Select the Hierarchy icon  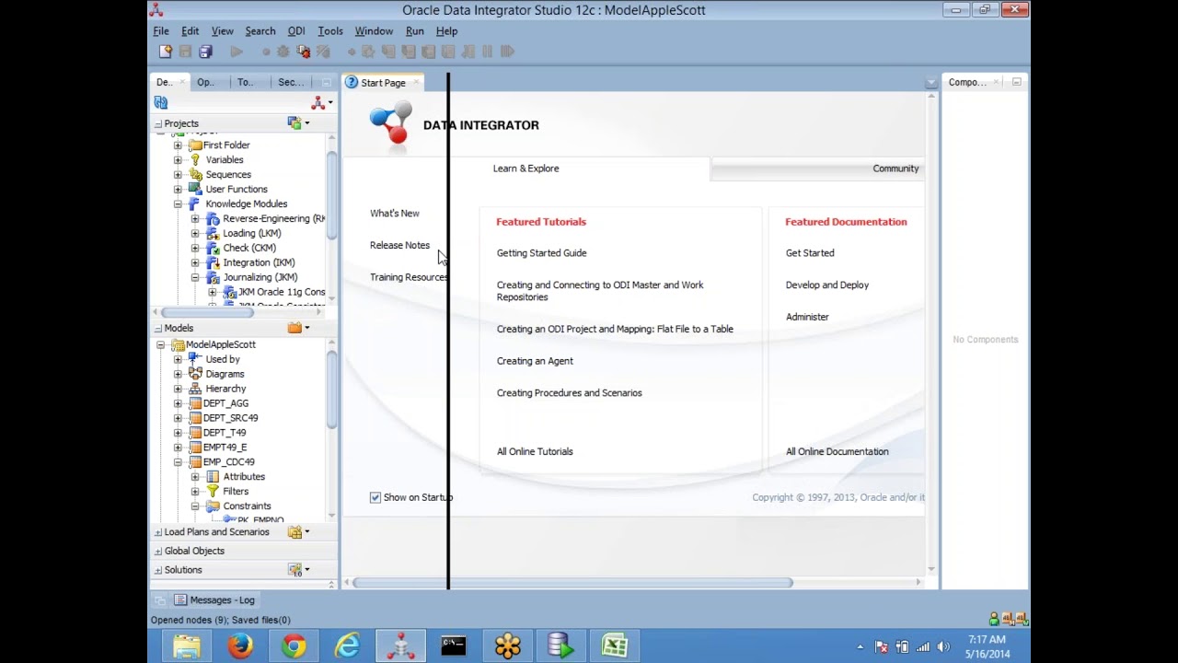point(195,389)
